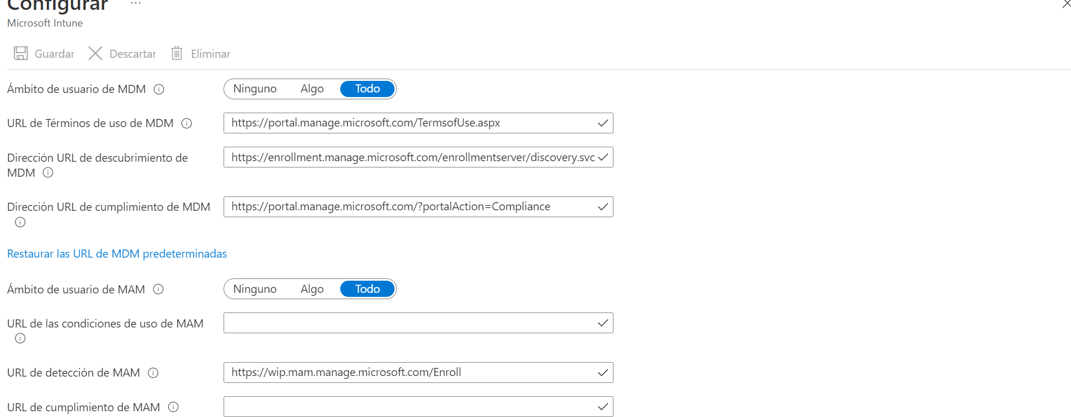Show info for URL de Términos de uso de MDM

pyautogui.click(x=187, y=124)
